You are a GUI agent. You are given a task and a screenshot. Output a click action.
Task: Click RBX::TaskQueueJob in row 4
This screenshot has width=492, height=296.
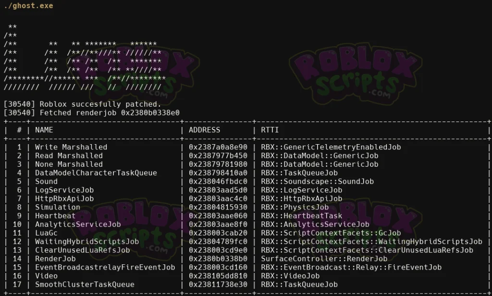point(299,173)
